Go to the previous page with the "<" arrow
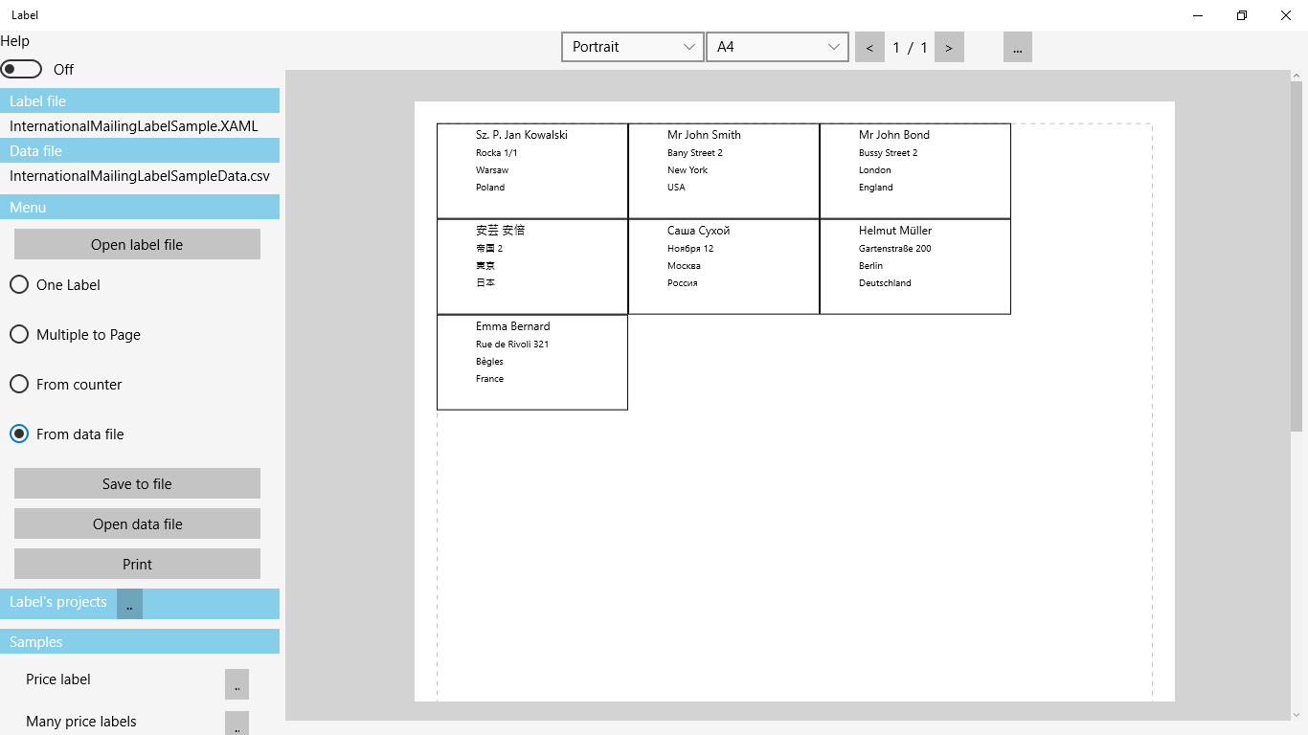 point(869,46)
